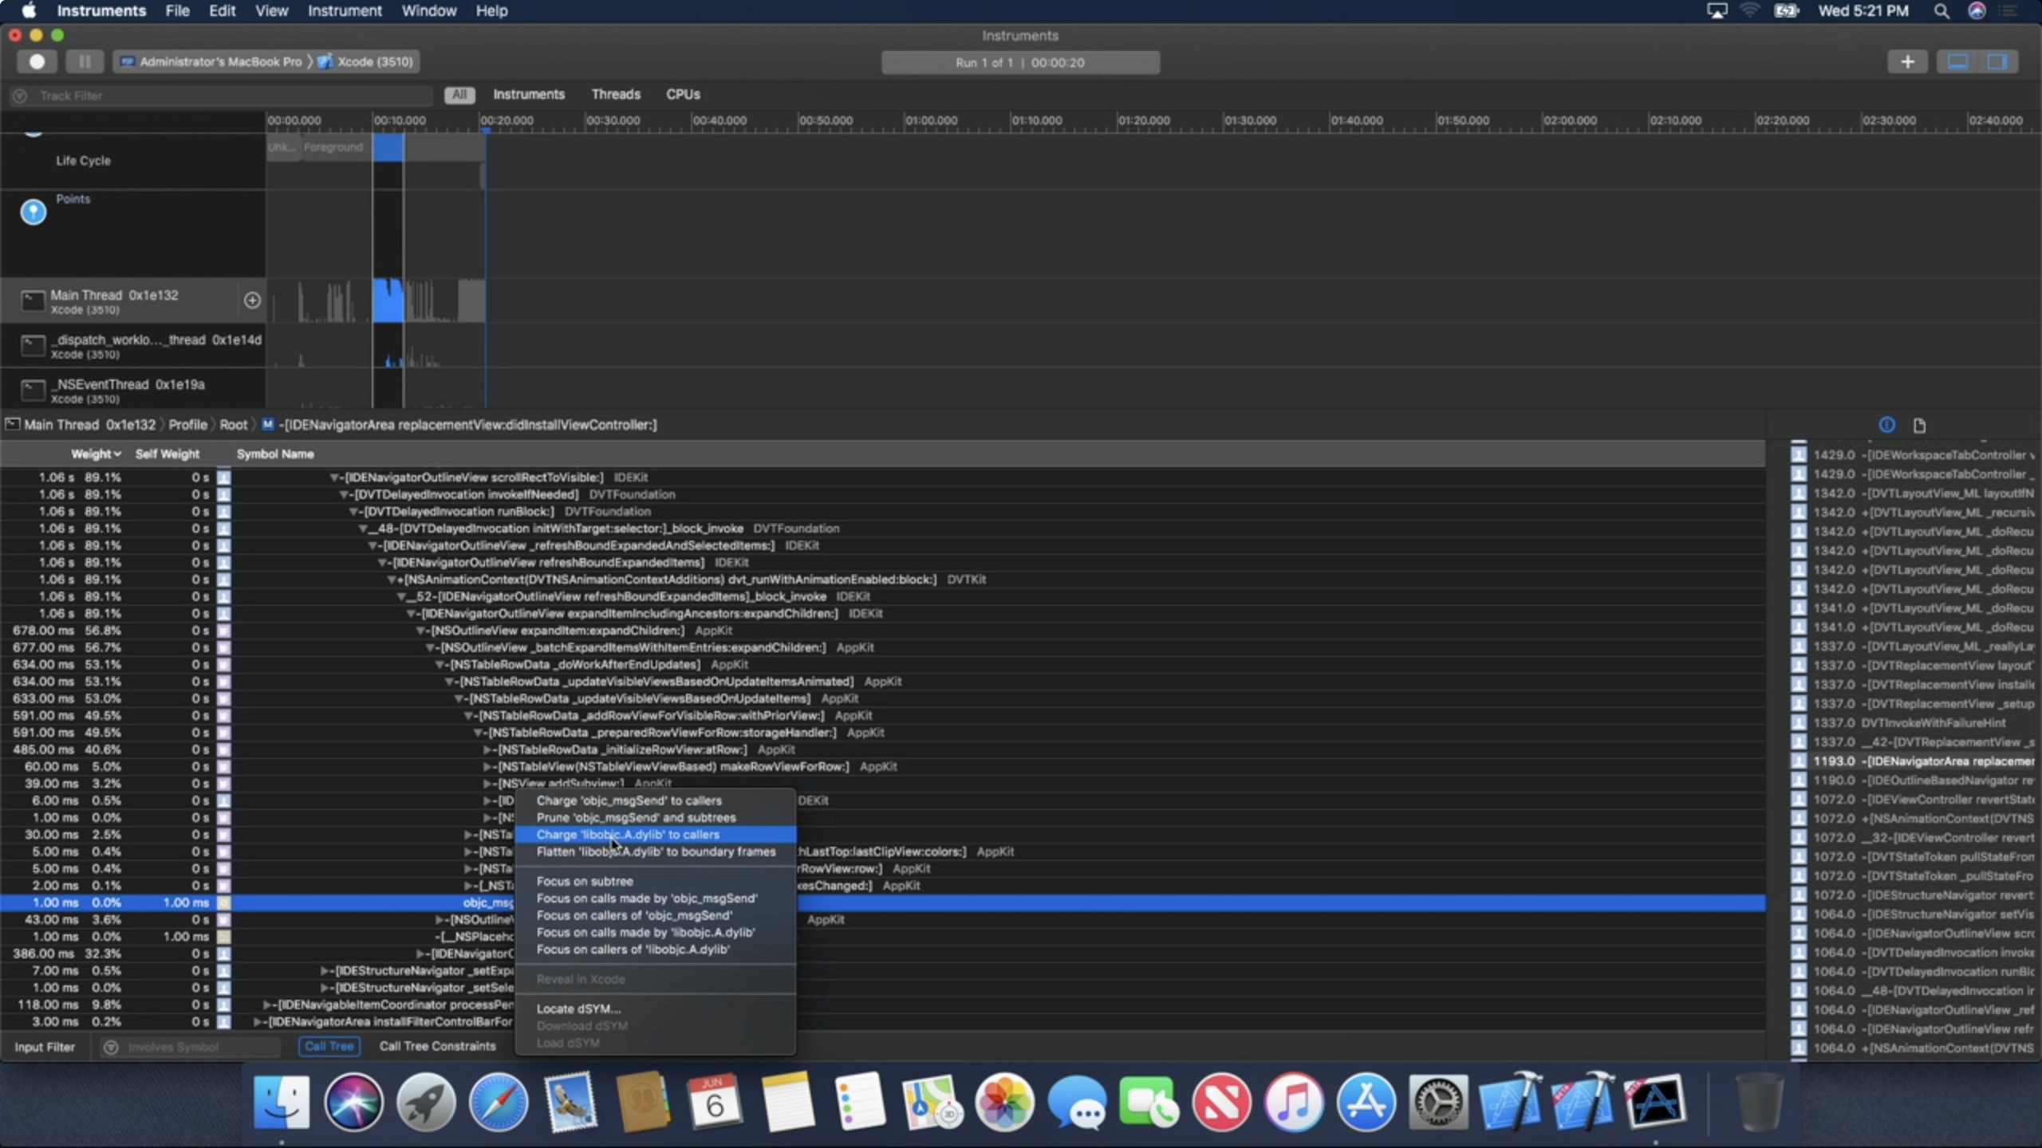Screen dimensions: 2042x1148
Task: Click the record button in toolbar
Action: pos(37,61)
